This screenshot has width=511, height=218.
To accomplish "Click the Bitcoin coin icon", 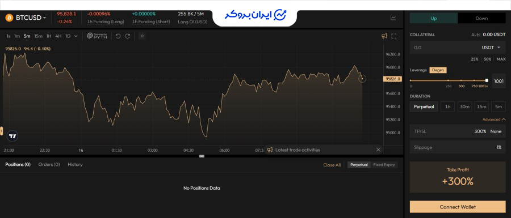I will tap(9, 18).
